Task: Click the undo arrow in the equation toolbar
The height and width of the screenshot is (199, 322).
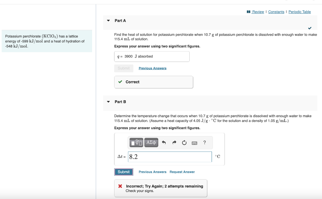Action: point(164,142)
